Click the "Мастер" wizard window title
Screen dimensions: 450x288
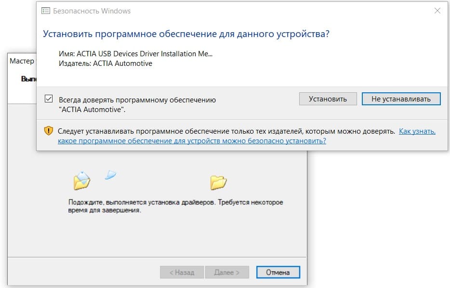(x=22, y=61)
